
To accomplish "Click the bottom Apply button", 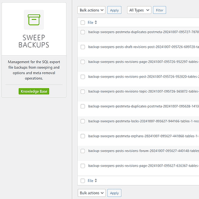I will (x=114, y=193).
